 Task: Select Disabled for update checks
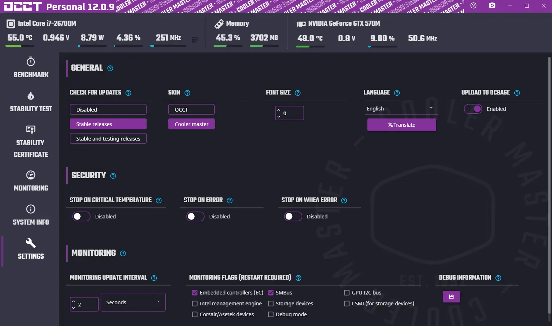(x=108, y=109)
